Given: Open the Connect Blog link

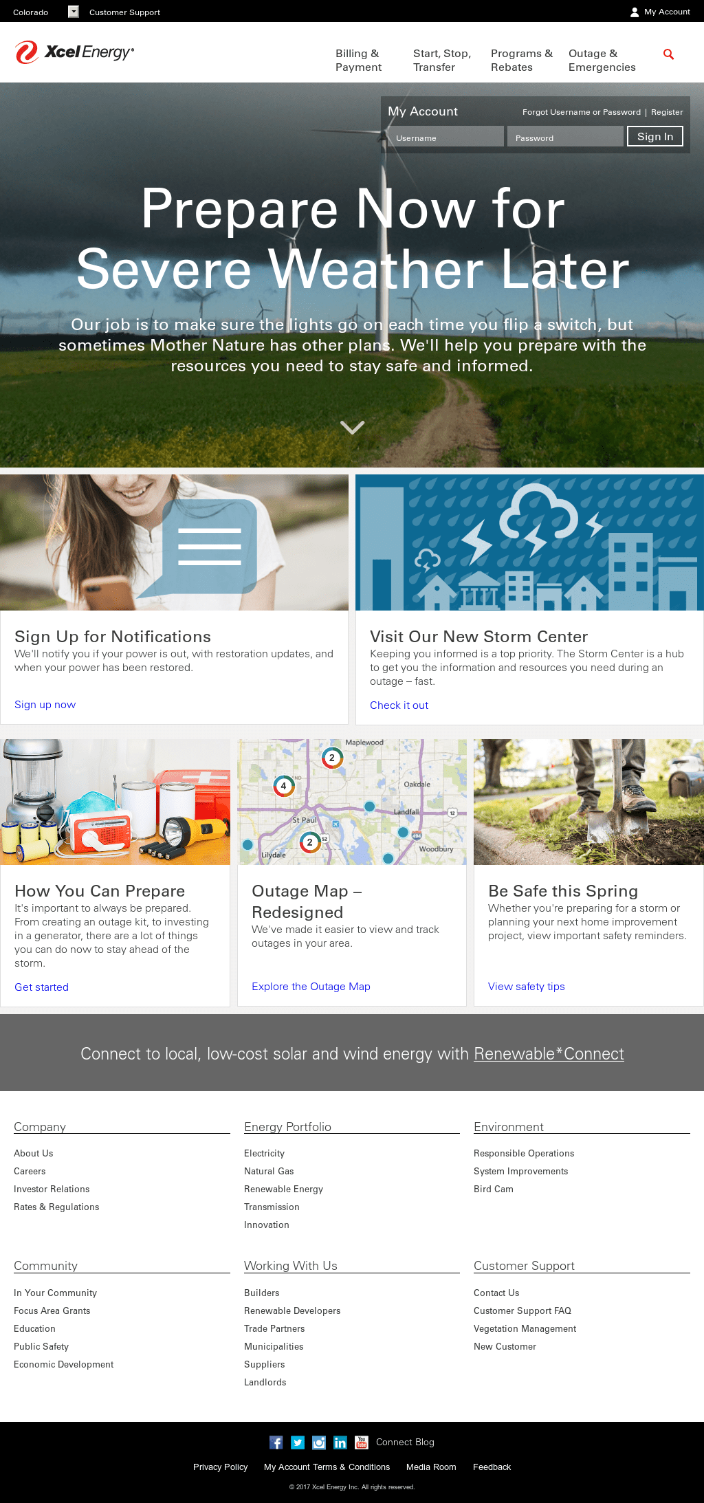Looking at the screenshot, I should click(x=405, y=1442).
